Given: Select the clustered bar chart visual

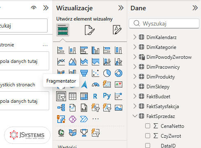Looking at the screenshot, I should click(84, 50).
